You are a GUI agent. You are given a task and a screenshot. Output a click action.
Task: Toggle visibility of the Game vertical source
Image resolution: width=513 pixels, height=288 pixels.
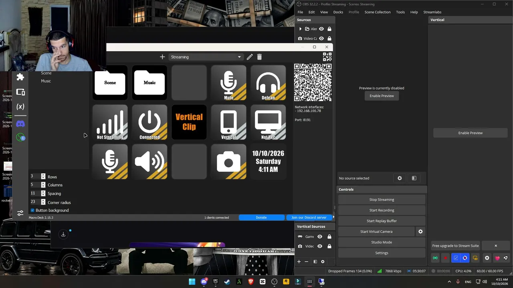click(x=320, y=236)
